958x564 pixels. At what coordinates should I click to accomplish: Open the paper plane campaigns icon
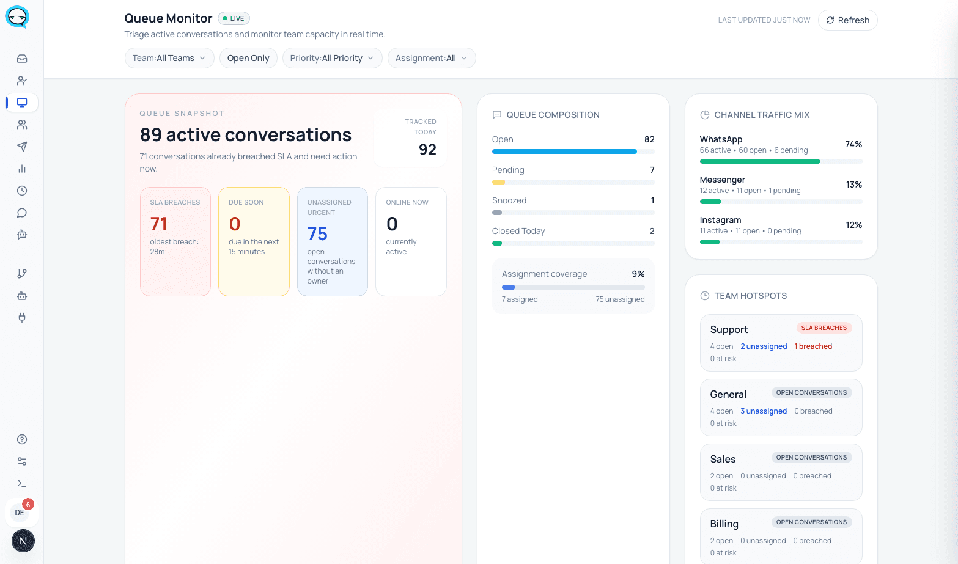pos(22,147)
